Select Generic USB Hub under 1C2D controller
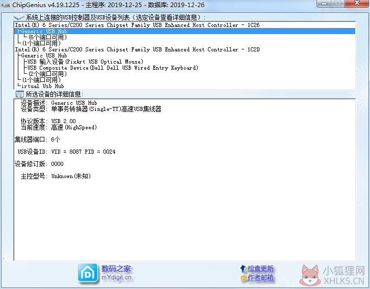Viewport: 370px width, 289px height. pyautogui.click(x=185, y=55)
